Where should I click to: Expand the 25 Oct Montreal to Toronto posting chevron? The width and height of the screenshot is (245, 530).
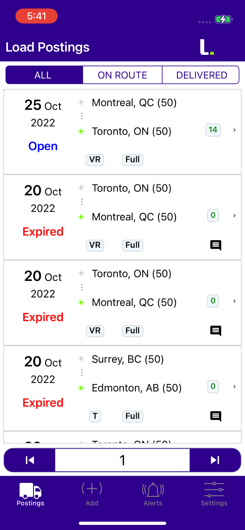(x=234, y=130)
